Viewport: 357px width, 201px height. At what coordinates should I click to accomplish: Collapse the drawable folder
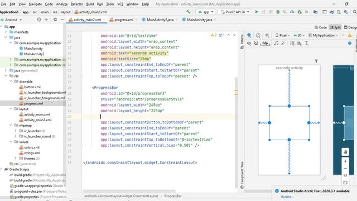pyautogui.click(x=11, y=82)
